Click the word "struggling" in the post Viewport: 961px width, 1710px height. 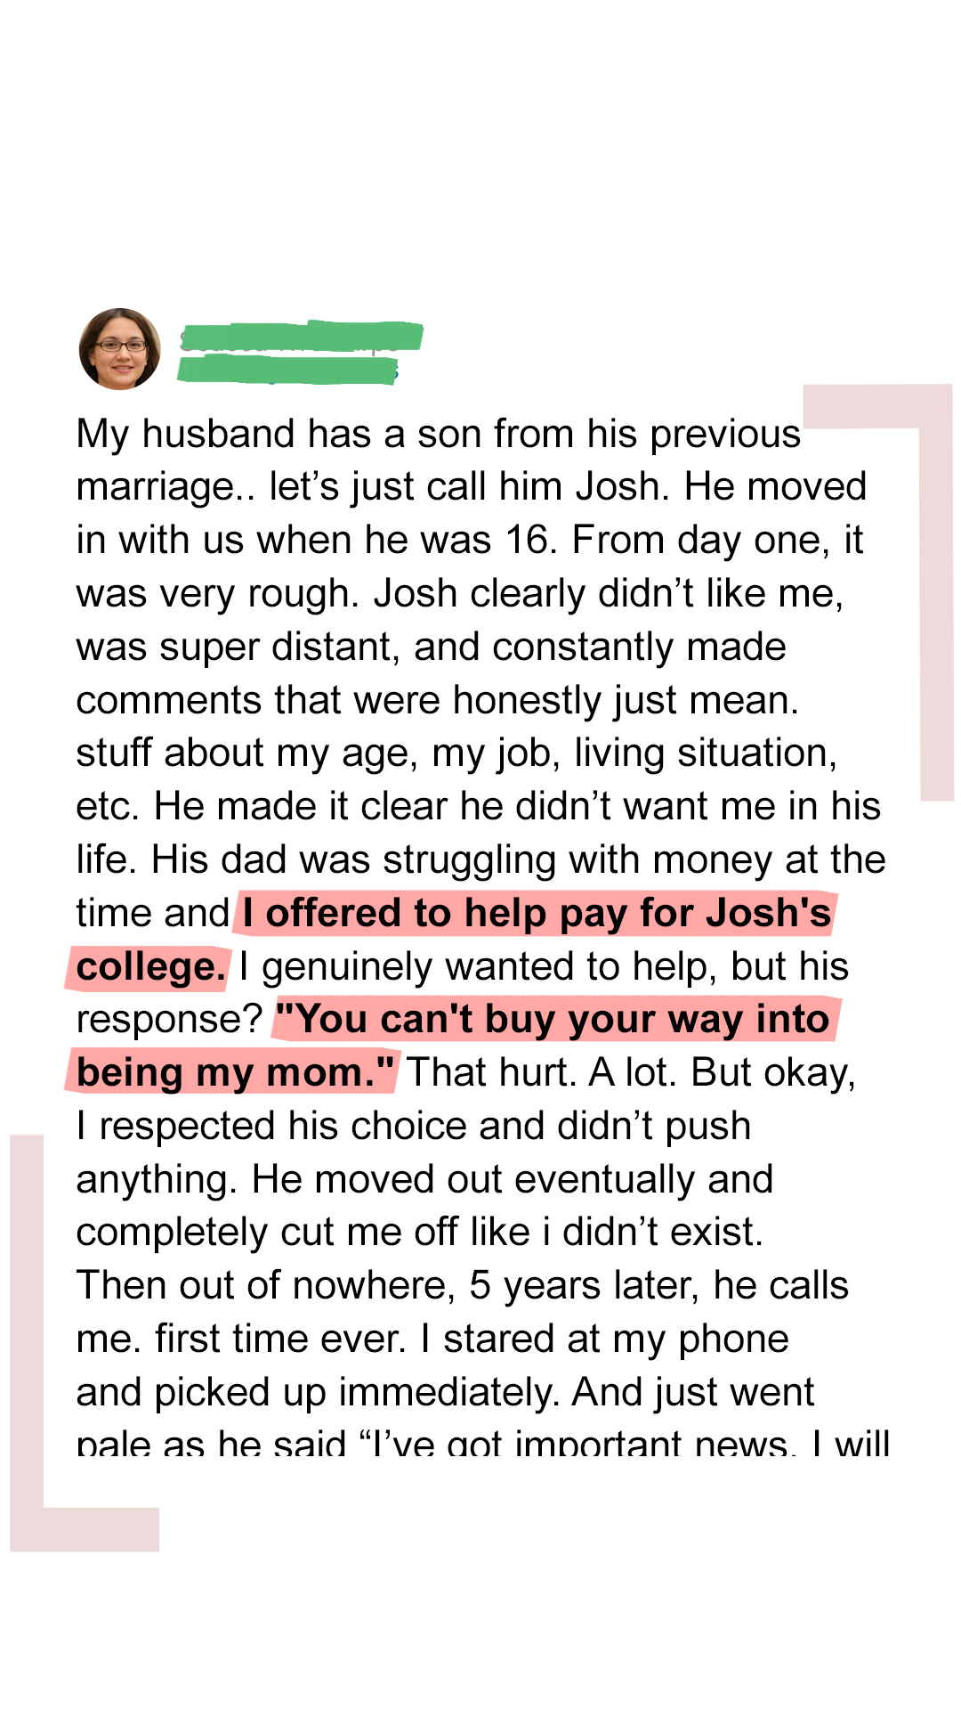[470, 860]
